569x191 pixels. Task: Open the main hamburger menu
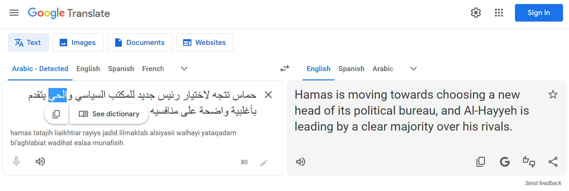(14, 13)
